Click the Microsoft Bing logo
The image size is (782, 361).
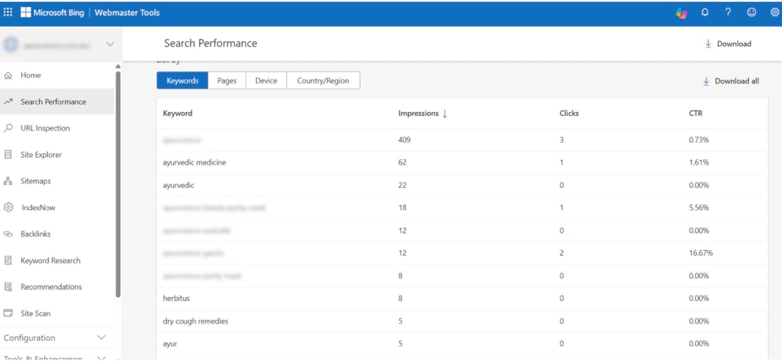[52, 12]
